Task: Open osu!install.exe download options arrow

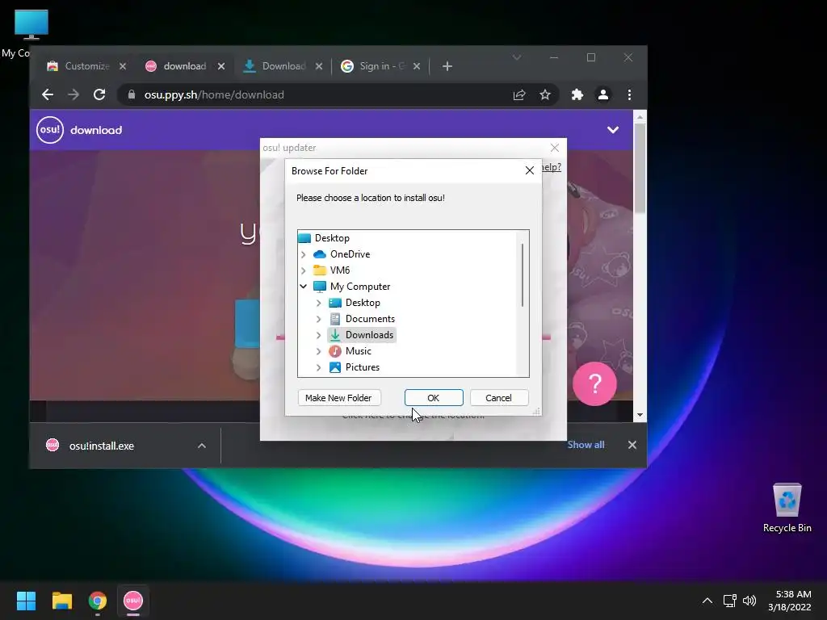Action: coord(201,446)
